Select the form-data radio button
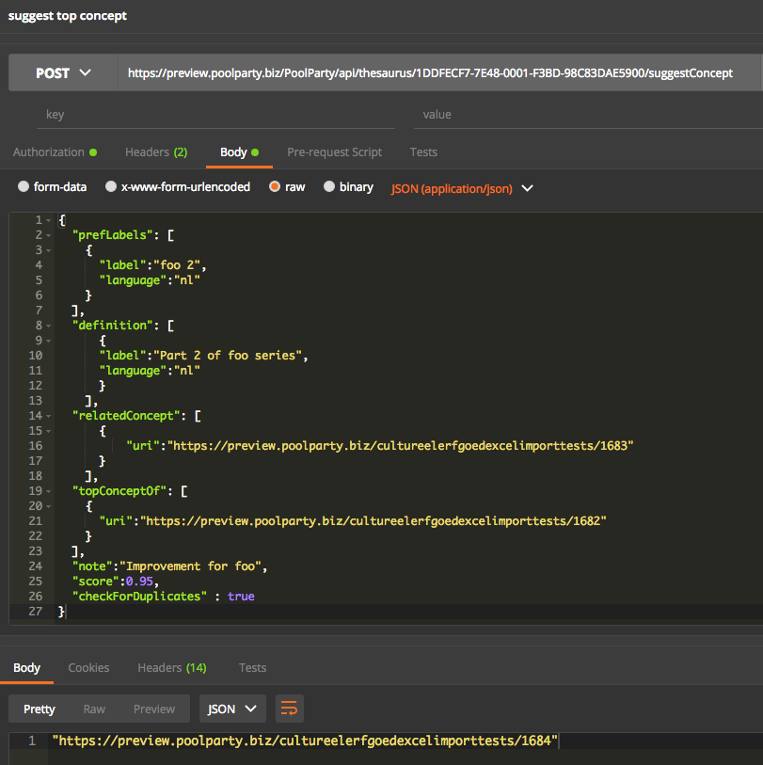The height and width of the screenshot is (765, 763). 24,187
